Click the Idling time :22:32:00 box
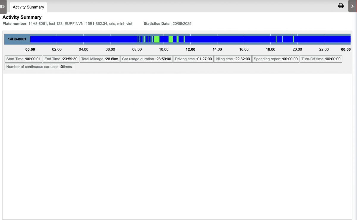The image size is (357, 220). [233, 59]
